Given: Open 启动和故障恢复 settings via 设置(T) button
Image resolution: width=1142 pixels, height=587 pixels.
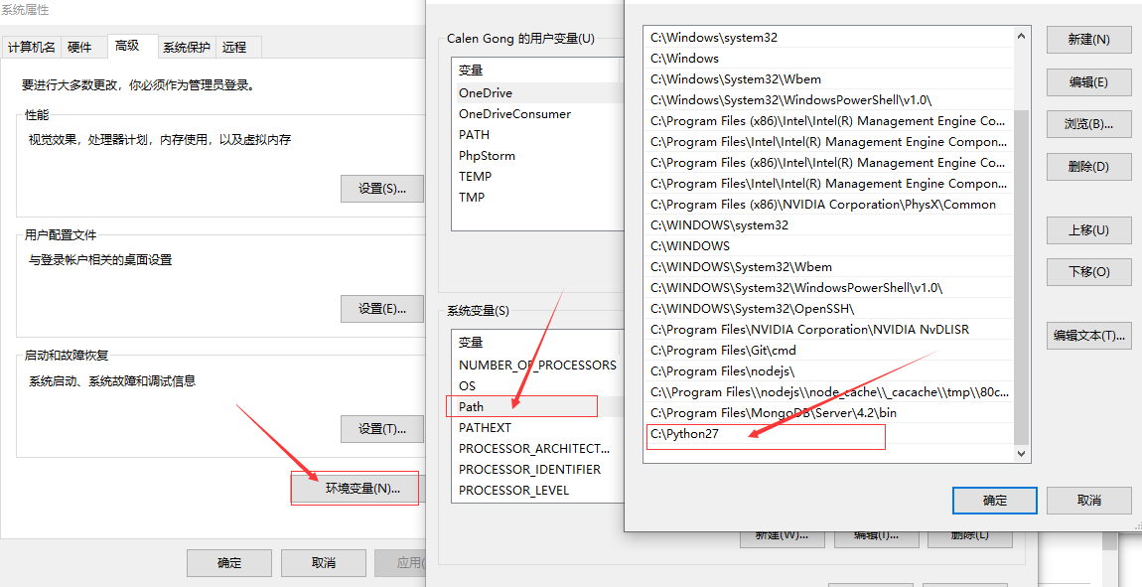Looking at the screenshot, I should [x=381, y=428].
